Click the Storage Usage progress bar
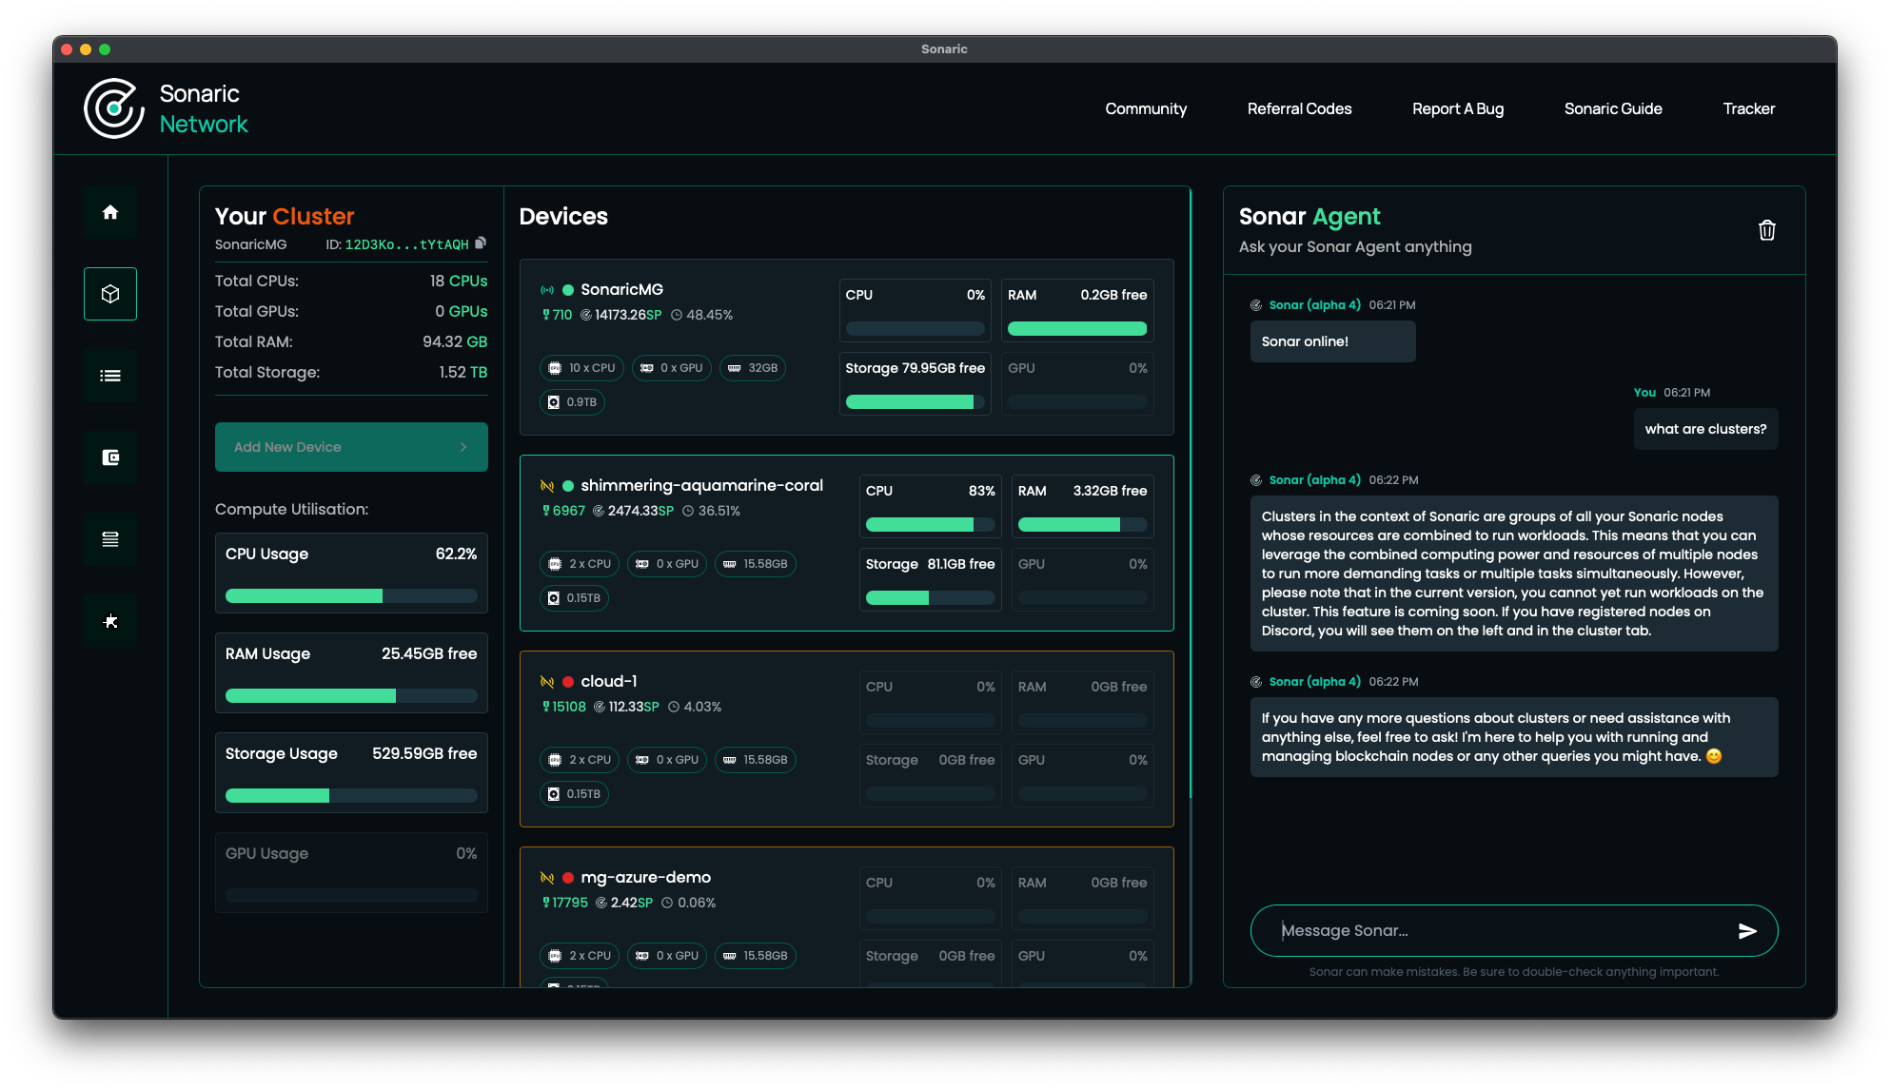 (x=351, y=796)
